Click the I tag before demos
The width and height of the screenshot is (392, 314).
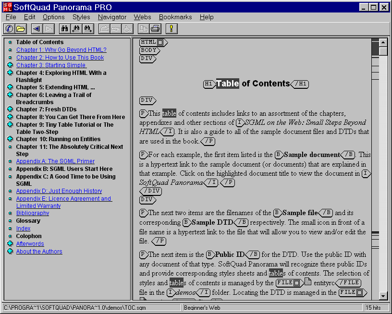[x=171, y=292]
